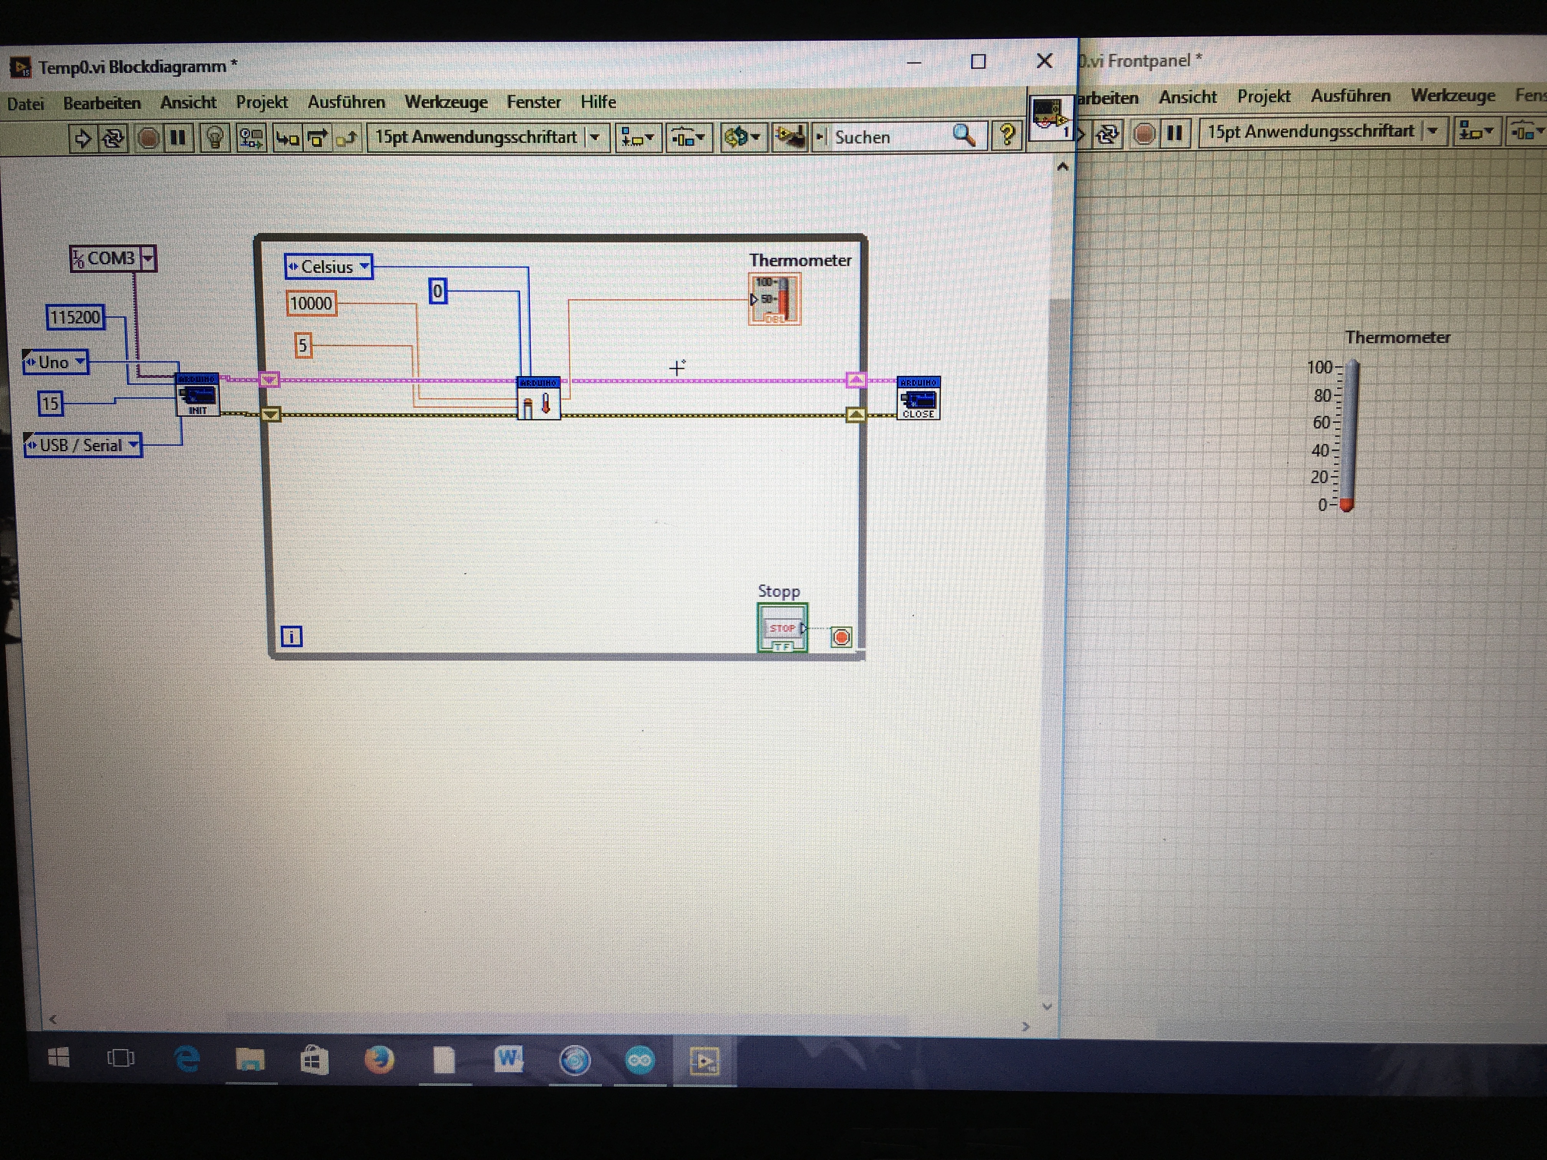The height and width of the screenshot is (1160, 1547).
Task: Click the Pause button in Blockdiagramm toolbar
Action: [178, 138]
